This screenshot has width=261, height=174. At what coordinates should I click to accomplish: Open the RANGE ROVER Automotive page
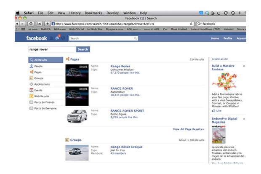pyautogui.click(x=122, y=88)
